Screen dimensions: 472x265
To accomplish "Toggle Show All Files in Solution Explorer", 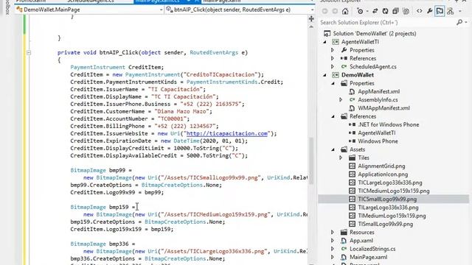I will point(406,12).
